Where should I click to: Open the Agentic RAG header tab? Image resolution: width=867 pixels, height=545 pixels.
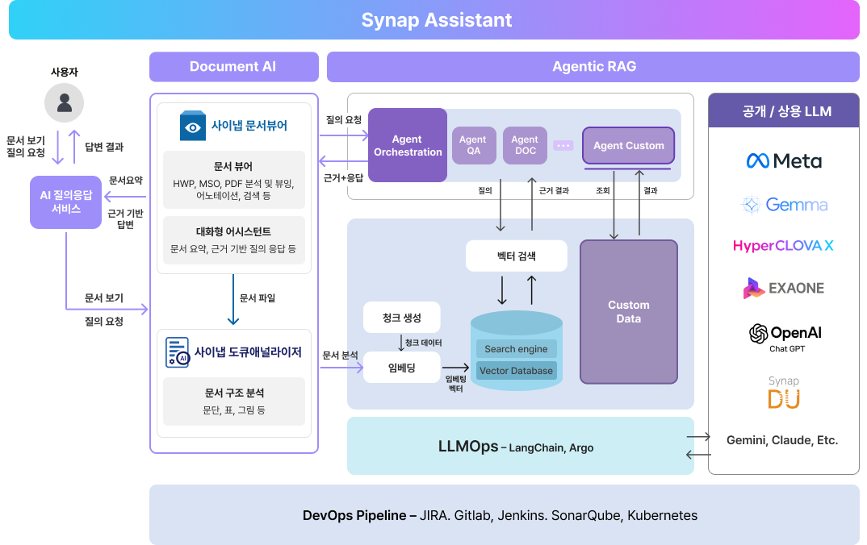593,67
